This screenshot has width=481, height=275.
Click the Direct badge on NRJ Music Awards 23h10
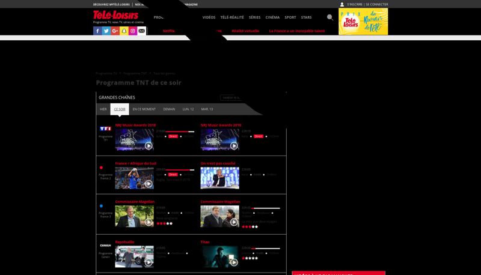click(x=259, y=136)
